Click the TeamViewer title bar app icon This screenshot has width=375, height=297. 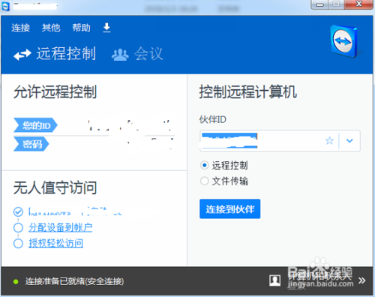tap(5, 6)
